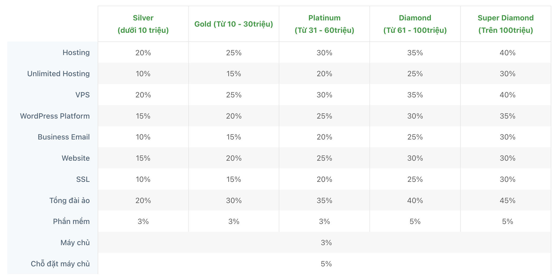
Task: Click the Chỗ đặt máy chủ row label
Action: 60,264
